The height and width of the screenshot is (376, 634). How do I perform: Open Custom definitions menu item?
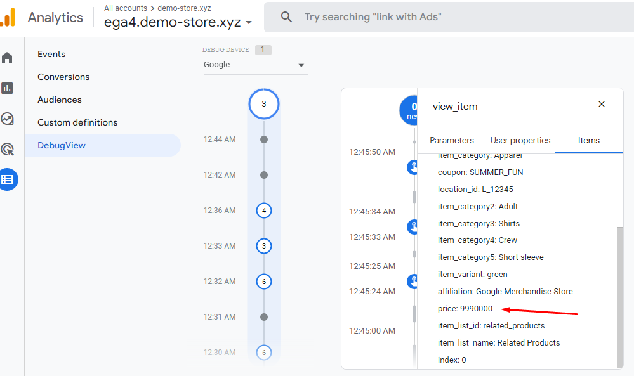(x=77, y=122)
